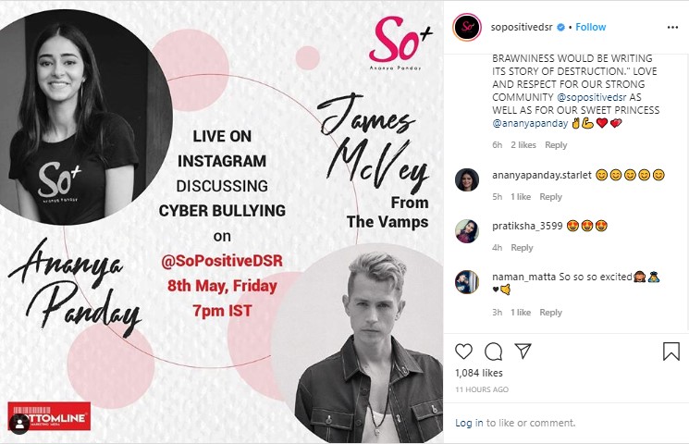Open sopositivedsr profile picture avatar

tap(467, 27)
